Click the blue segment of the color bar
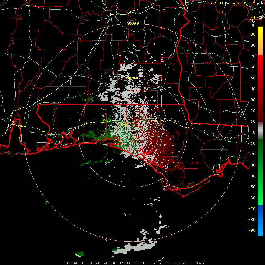This screenshot has width=265, height=265. pyautogui.click(x=260, y=220)
